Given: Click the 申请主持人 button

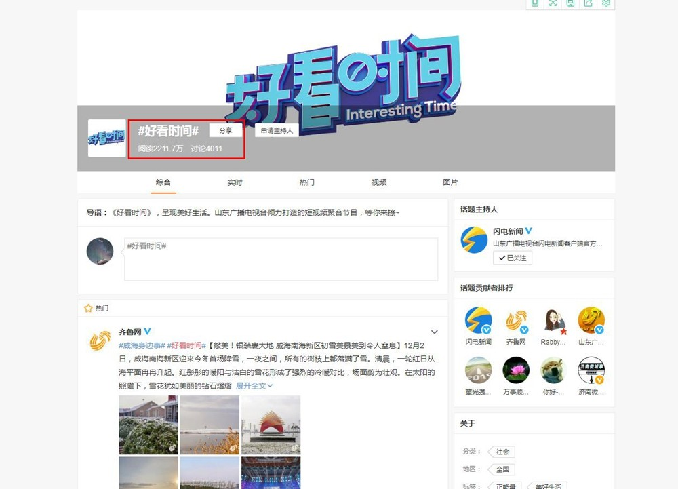Looking at the screenshot, I should (x=277, y=130).
